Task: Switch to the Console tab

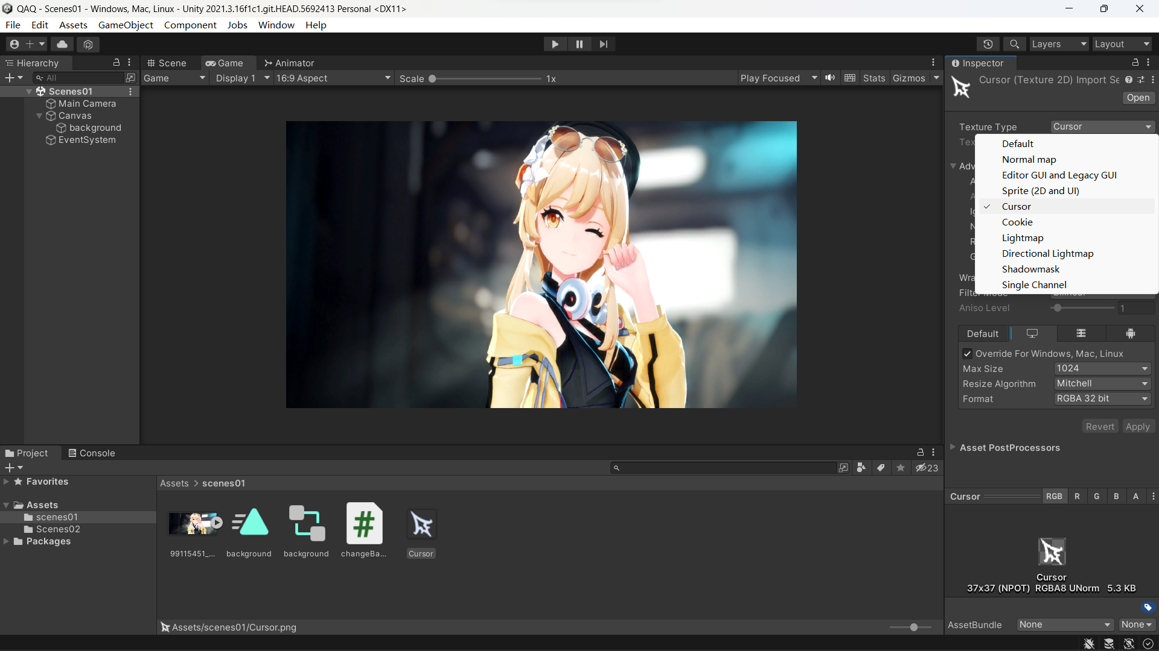Action: [x=92, y=453]
